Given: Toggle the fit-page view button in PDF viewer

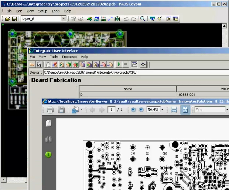Looking at the screenshot, I should (x=185, y=110).
